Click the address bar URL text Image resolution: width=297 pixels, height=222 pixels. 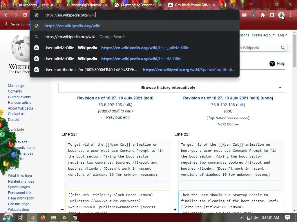coord(70,15)
